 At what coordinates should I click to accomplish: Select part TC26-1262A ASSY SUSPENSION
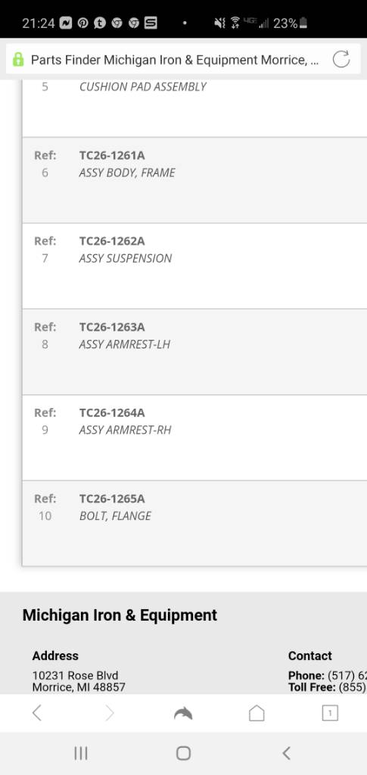coord(194,266)
